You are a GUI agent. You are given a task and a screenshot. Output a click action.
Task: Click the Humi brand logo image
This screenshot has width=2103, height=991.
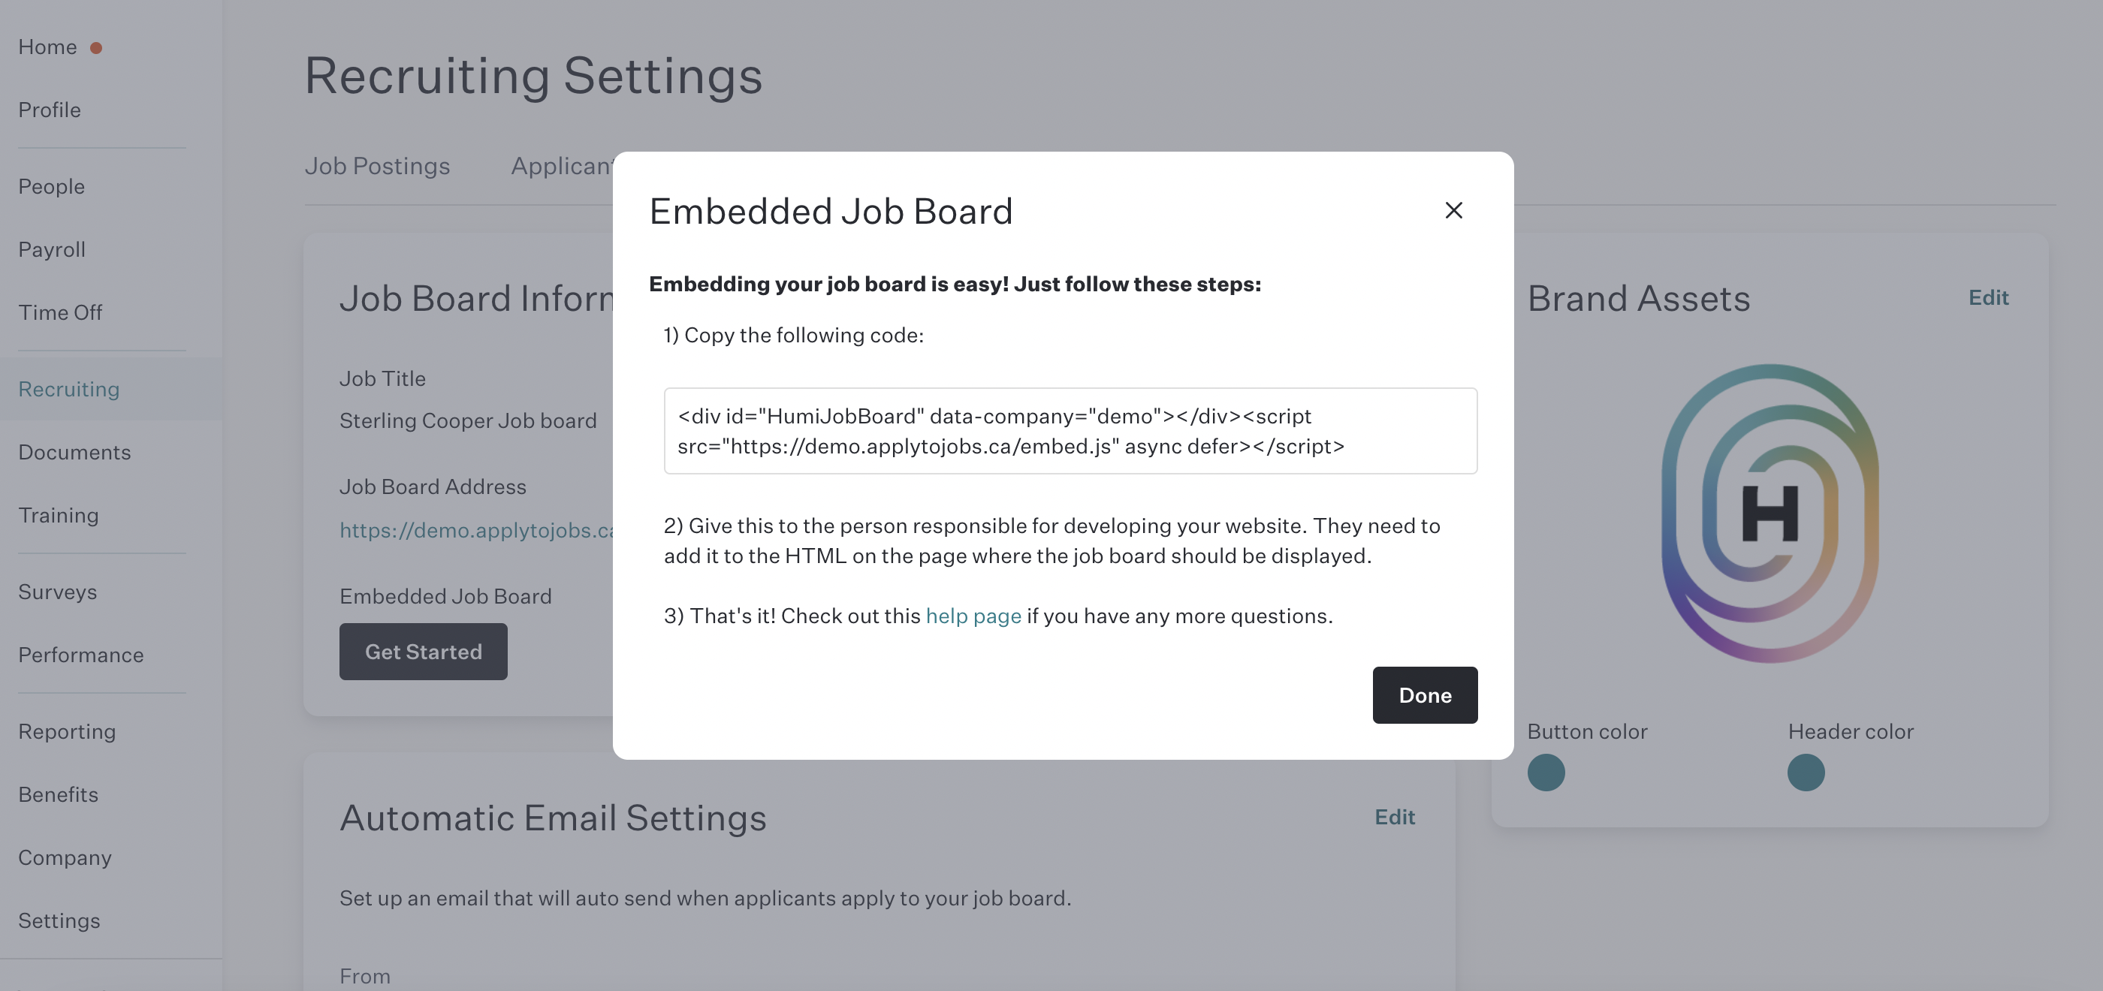pyautogui.click(x=1770, y=514)
